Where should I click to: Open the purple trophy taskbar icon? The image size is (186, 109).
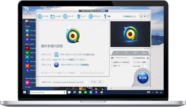(x=96, y=92)
